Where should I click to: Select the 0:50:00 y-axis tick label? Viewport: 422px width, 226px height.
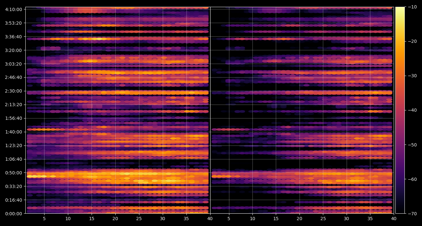(14, 173)
